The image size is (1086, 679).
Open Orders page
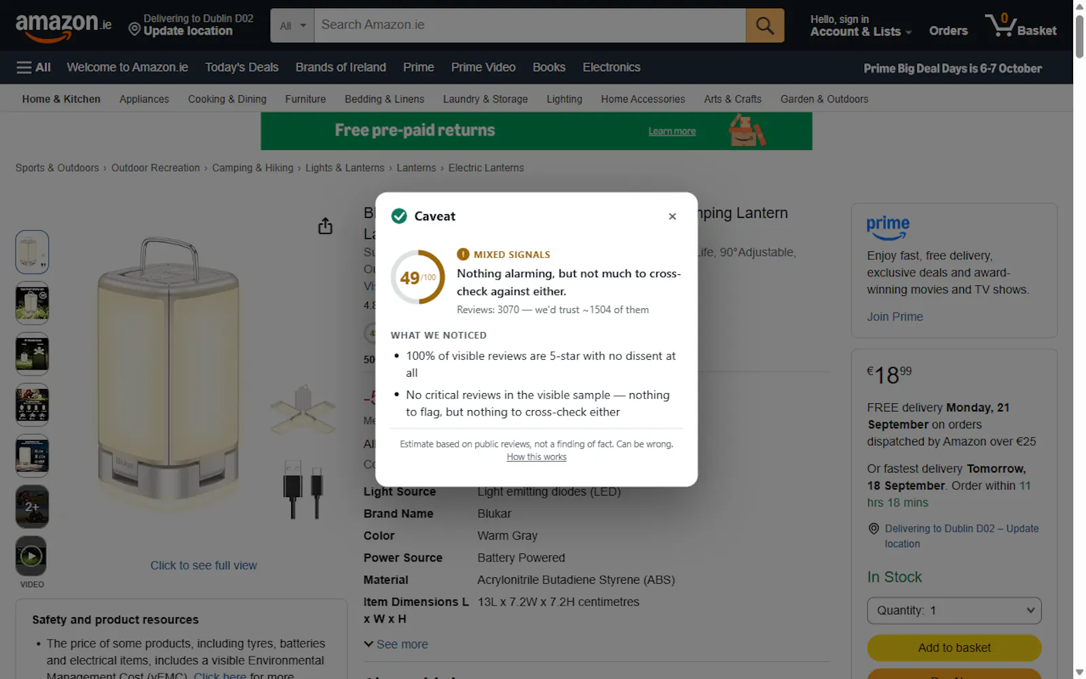coord(948,31)
